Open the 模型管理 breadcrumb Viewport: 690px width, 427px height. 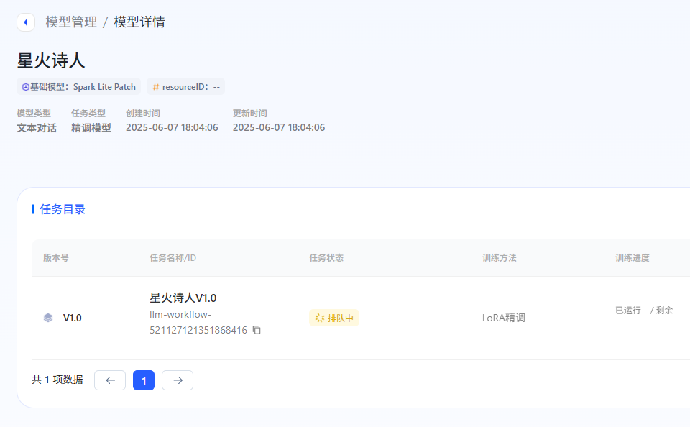tap(70, 22)
